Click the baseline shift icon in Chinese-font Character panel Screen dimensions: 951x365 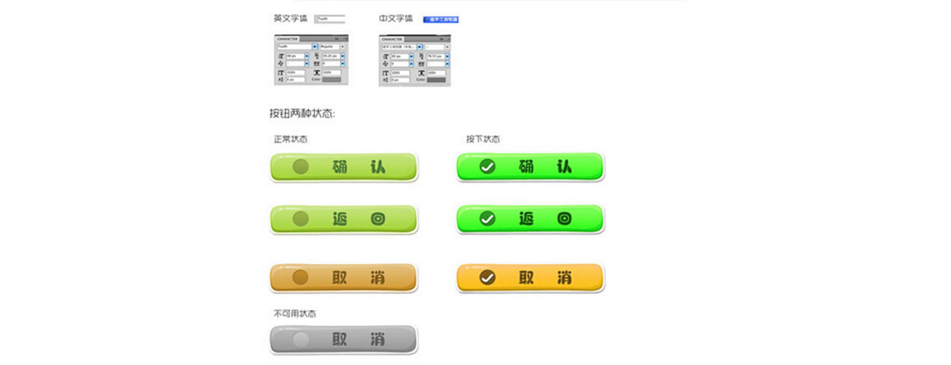385,80
